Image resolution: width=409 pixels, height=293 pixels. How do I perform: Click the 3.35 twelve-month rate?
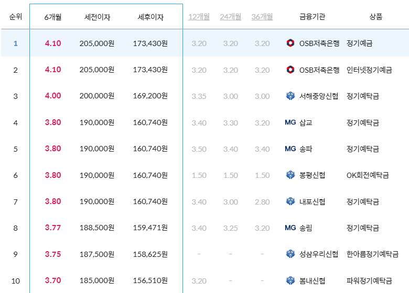pos(199,96)
